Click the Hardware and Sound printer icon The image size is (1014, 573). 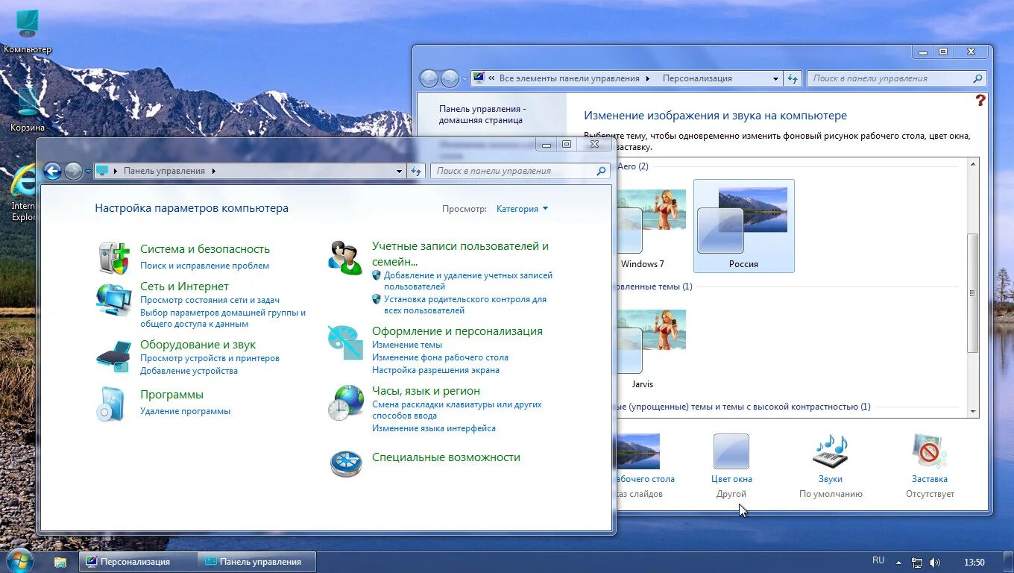(x=114, y=356)
